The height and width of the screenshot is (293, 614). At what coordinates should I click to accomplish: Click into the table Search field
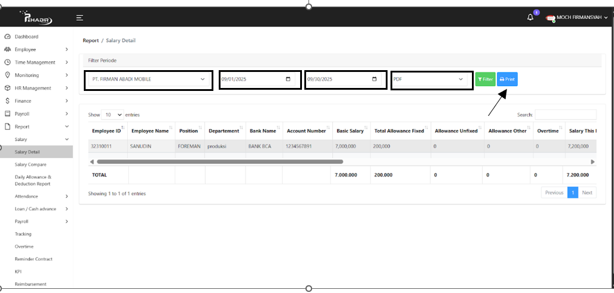point(565,115)
